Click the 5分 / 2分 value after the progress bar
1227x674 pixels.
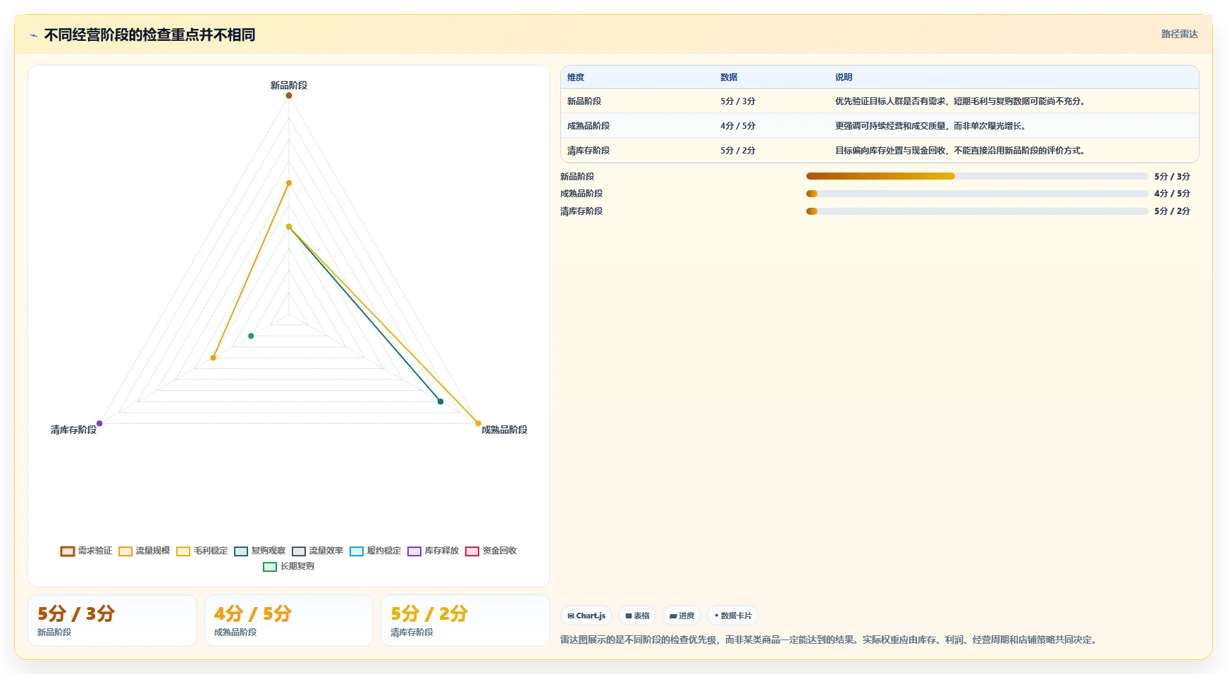click(1172, 211)
